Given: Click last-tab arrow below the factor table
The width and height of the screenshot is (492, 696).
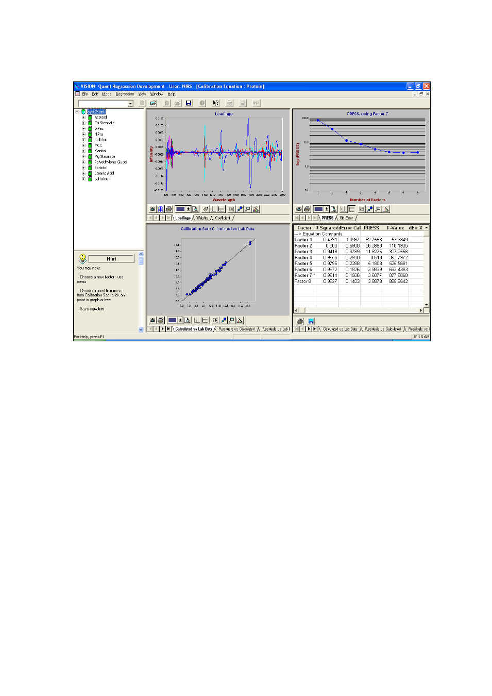Looking at the screenshot, I should 315,329.
